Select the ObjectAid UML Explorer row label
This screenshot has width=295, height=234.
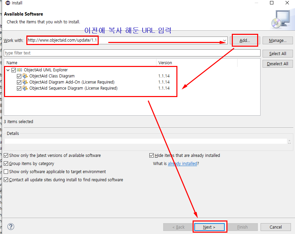click(46, 70)
